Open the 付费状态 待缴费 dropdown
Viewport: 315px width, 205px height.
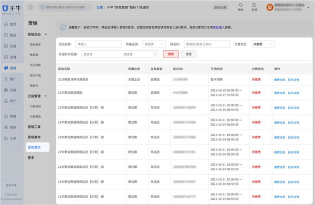[x=262, y=44]
